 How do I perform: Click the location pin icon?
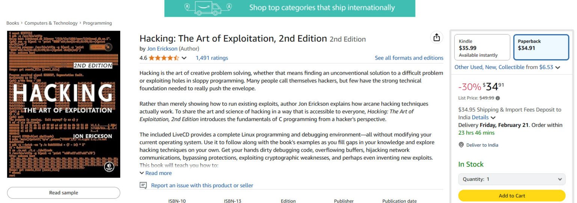[x=461, y=145]
